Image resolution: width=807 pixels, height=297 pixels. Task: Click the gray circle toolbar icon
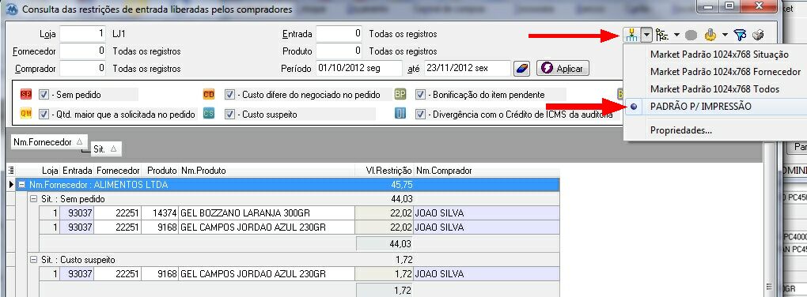click(x=691, y=35)
